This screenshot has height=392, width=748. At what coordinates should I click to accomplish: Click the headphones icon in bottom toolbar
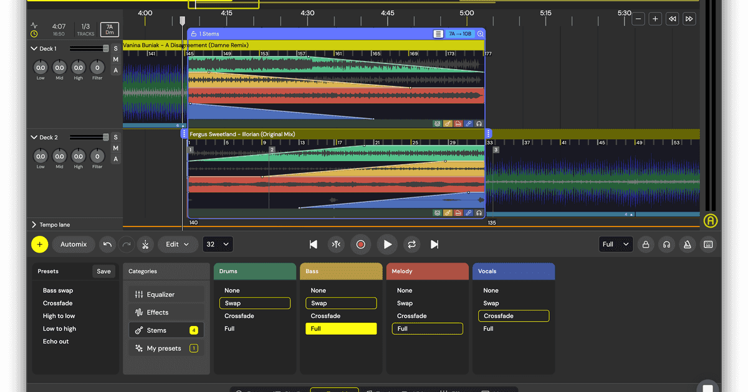click(666, 245)
